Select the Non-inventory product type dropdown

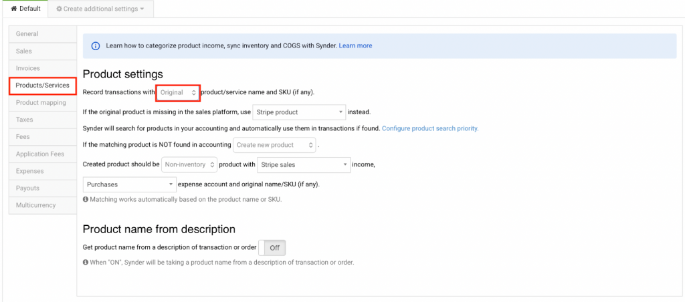tap(190, 164)
